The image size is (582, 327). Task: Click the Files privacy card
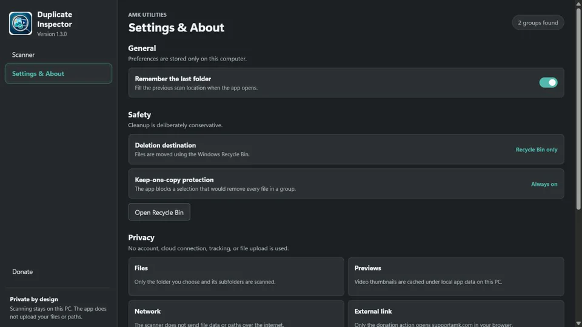coord(236,277)
